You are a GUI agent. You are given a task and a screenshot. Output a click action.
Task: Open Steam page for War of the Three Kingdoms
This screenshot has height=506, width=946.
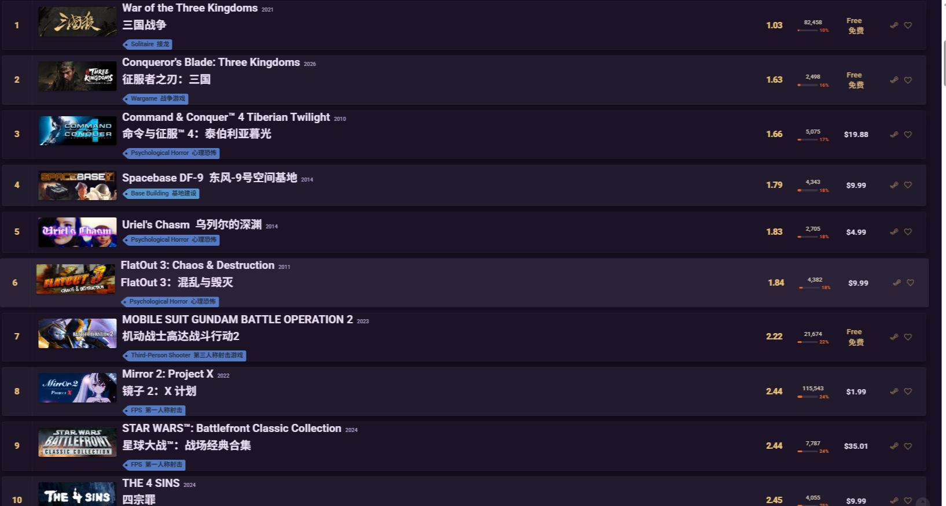click(x=894, y=25)
